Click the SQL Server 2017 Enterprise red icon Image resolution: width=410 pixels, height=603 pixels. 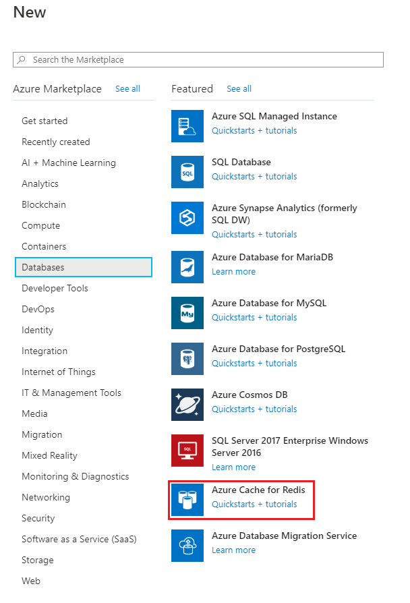tap(187, 451)
